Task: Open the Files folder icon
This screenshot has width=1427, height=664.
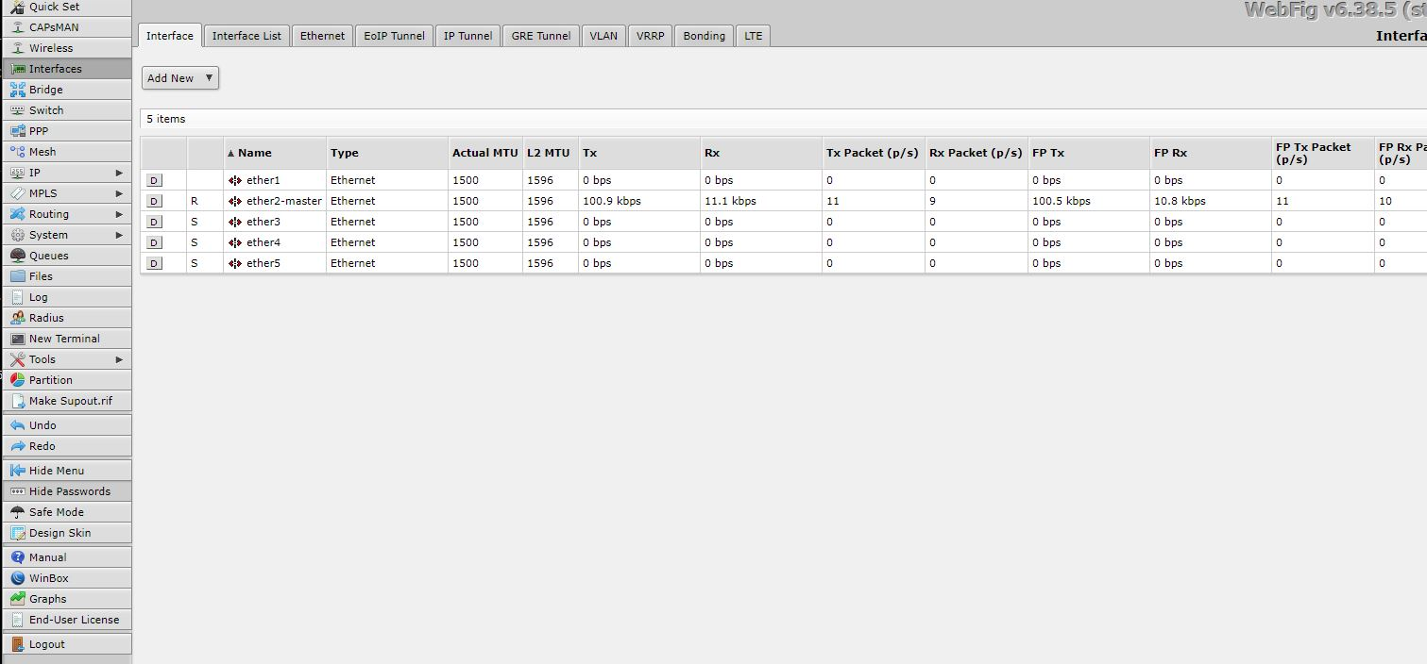Action: 18,276
